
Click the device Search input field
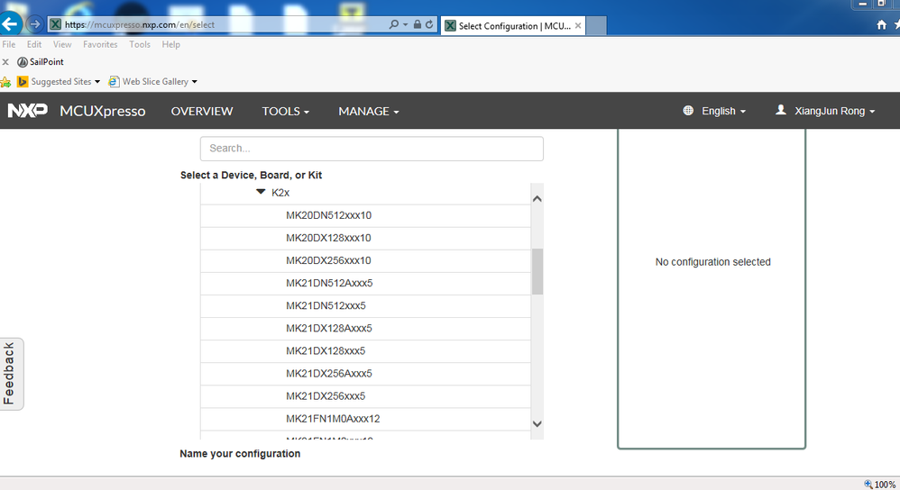tap(372, 149)
